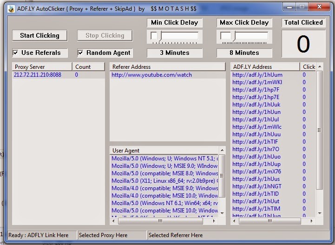Click up arrow of ADF.LY list scrollbar
This screenshot has width=335, height=245.
[320, 66]
